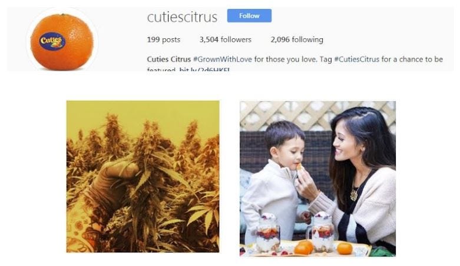The image size is (460, 266).
Task: Click the #CutiesCitrus hashtag
Action: [x=357, y=59]
